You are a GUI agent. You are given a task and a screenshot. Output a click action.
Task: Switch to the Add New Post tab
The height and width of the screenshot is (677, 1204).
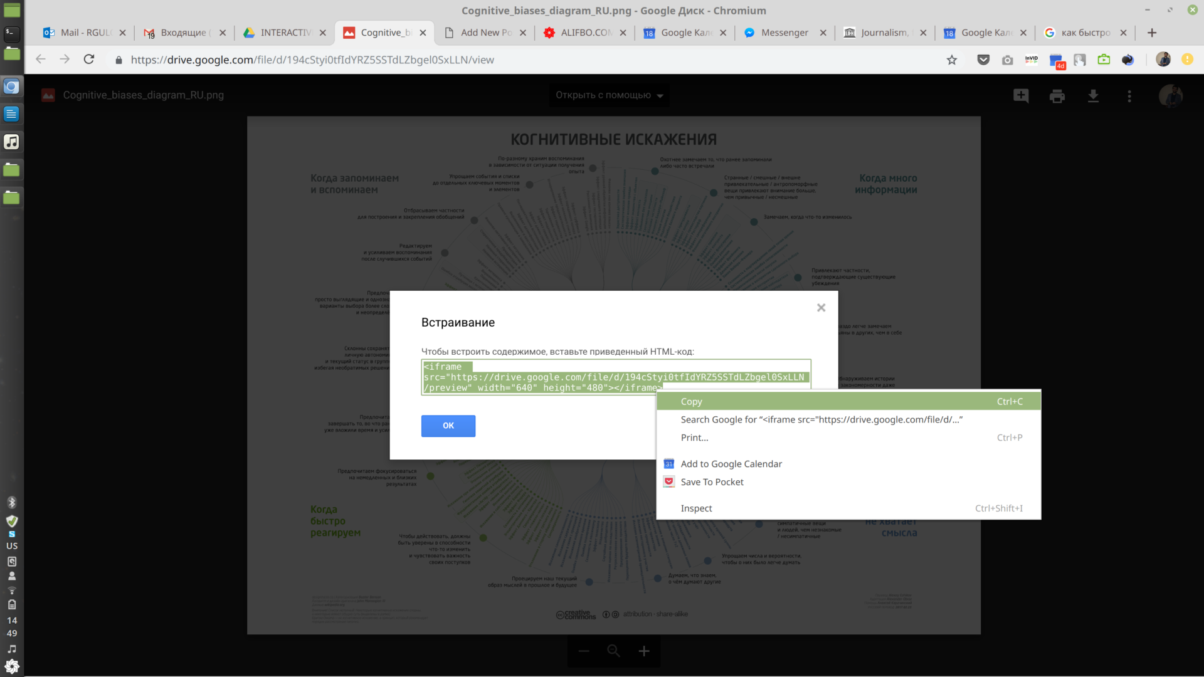[x=485, y=33]
